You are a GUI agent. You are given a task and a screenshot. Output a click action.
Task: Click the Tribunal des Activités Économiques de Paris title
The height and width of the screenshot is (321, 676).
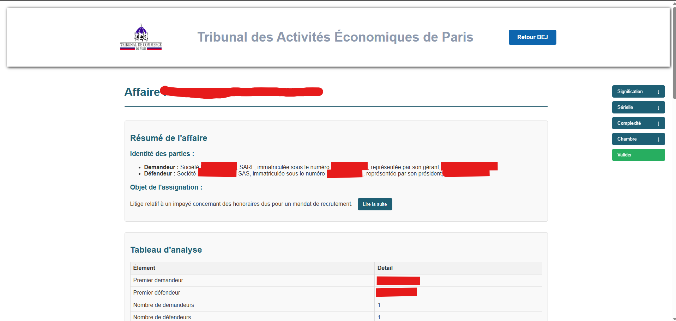click(335, 37)
